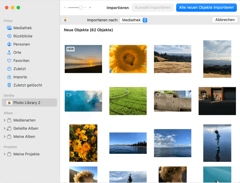The image size is (240, 183).
Task: Expand the Geteilte Alben group
Action: click(x=4, y=128)
